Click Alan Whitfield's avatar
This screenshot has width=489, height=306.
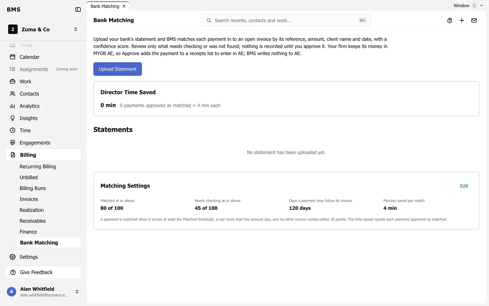click(x=12, y=292)
